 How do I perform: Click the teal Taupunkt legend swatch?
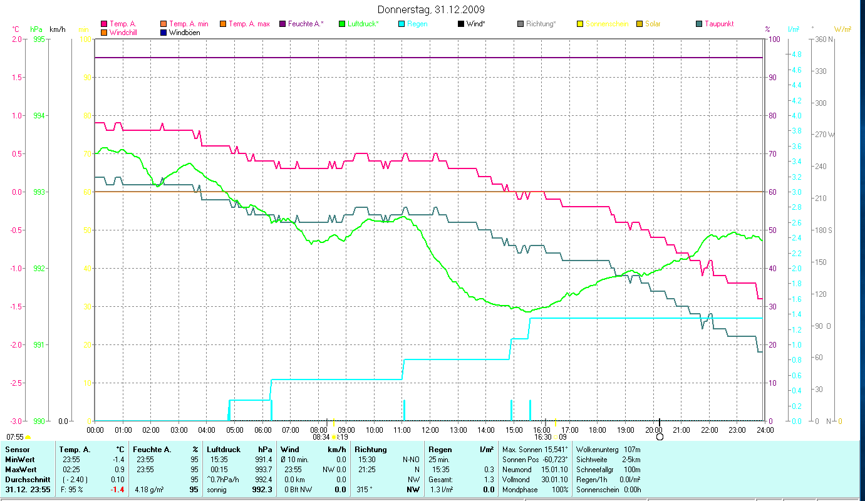pyautogui.click(x=698, y=24)
